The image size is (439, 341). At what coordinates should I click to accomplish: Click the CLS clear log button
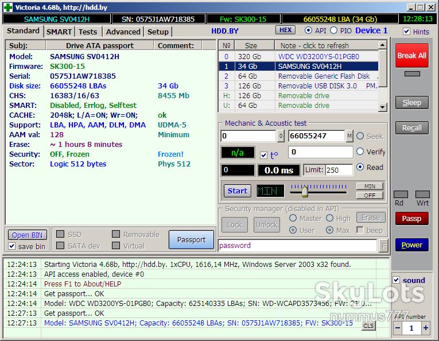(368, 325)
